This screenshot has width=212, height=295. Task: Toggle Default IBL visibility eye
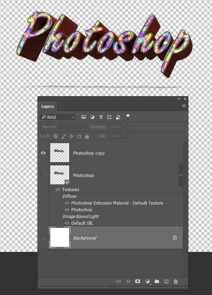[67, 223]
